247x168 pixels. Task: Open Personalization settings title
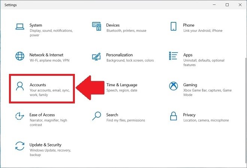[119, 55]
